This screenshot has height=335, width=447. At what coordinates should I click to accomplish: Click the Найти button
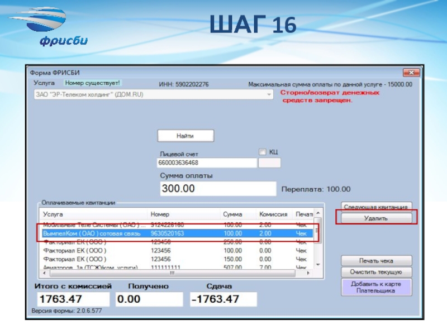point(186,136)
